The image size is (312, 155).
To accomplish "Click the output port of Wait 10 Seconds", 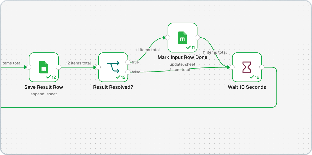I will pos(262,67).
